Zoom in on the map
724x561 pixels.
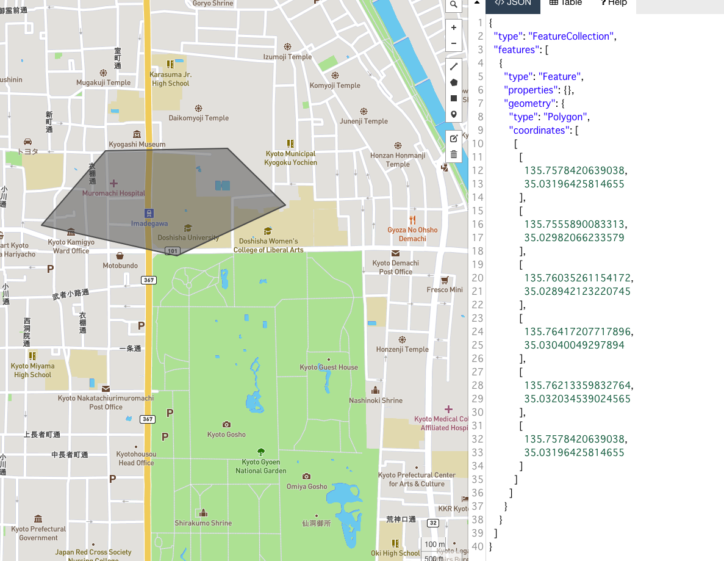pos(453,27)
